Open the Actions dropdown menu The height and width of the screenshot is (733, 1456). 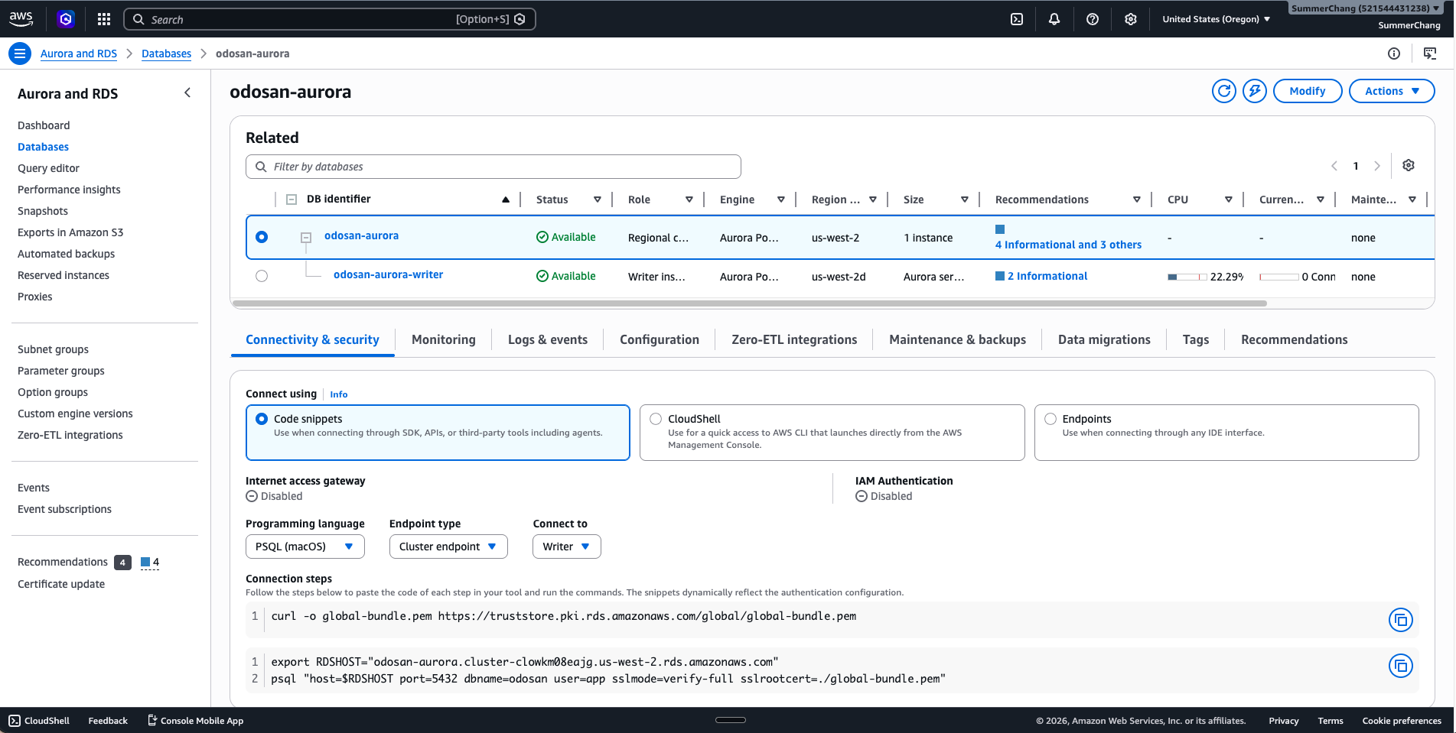coord(1392,91)
